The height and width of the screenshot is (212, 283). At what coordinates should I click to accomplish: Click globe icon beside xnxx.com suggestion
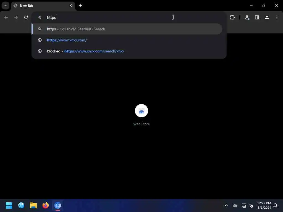point(40,40)
